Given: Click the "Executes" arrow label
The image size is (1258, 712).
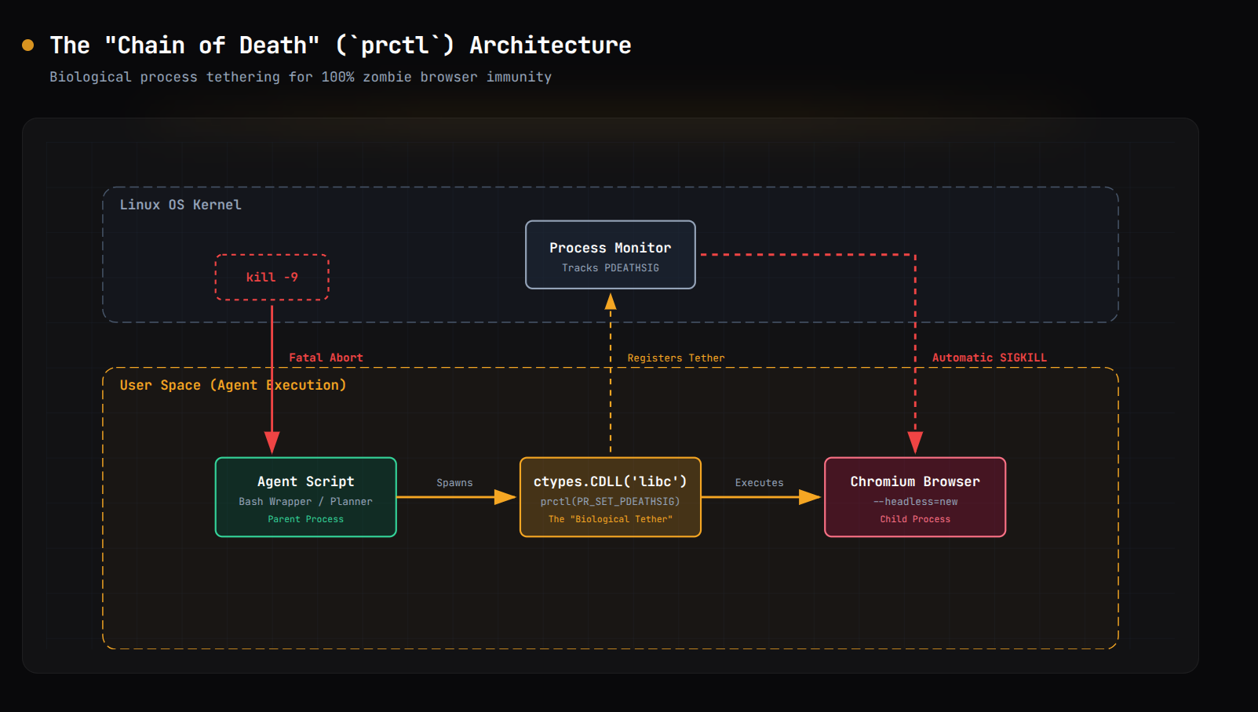Looking at the screenshot, I should (x=760, y=483).
